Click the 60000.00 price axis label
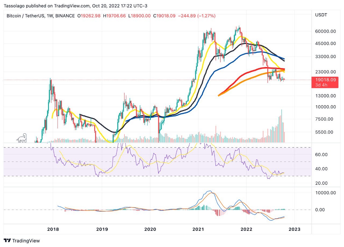This screenshot has width=344, height=247. (326, 31)
